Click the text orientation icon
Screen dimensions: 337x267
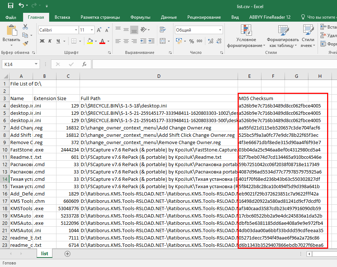pyautogui.click(x=143, y=29)
